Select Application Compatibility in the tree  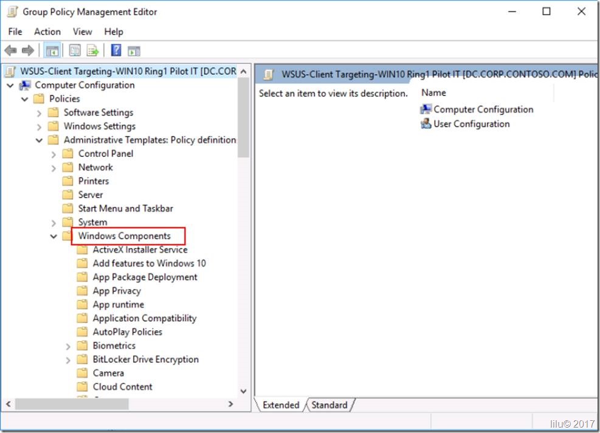pyautogui.click(x=145, y=318)
